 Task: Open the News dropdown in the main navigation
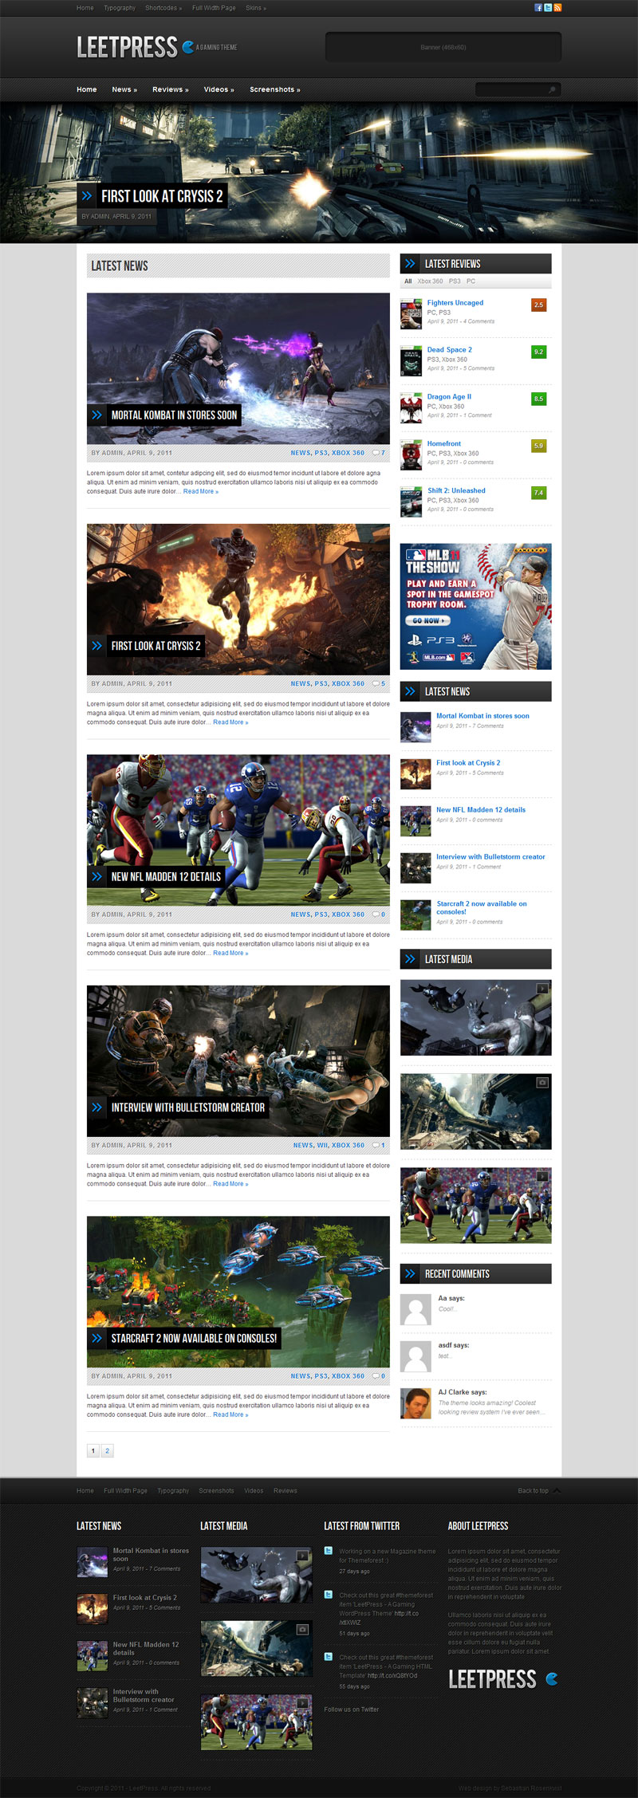click(124, 89)
